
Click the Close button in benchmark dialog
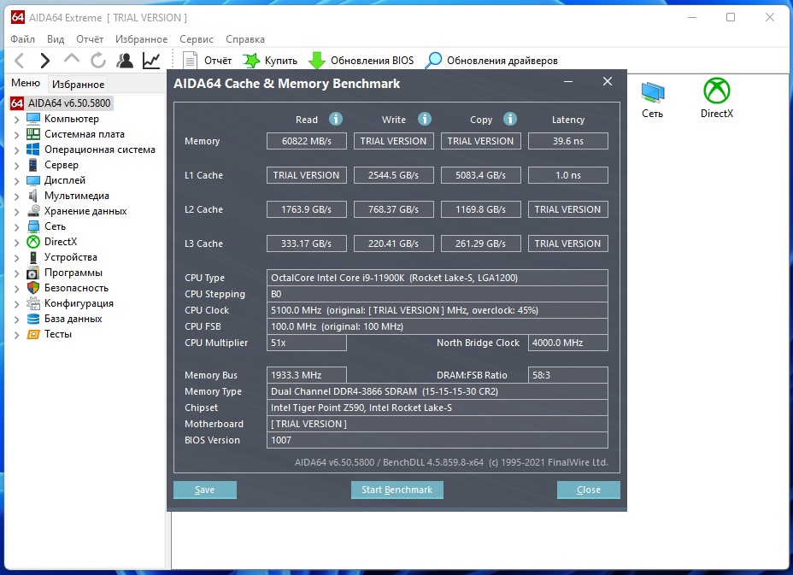point(589,490)
